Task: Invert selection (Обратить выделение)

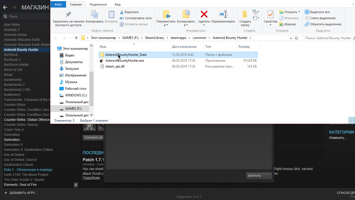Action: point(323,24)
